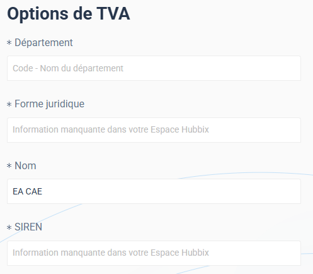Click the SIREN input field
The height and width of the screenshot is (274, 313).
click(154, 253)
